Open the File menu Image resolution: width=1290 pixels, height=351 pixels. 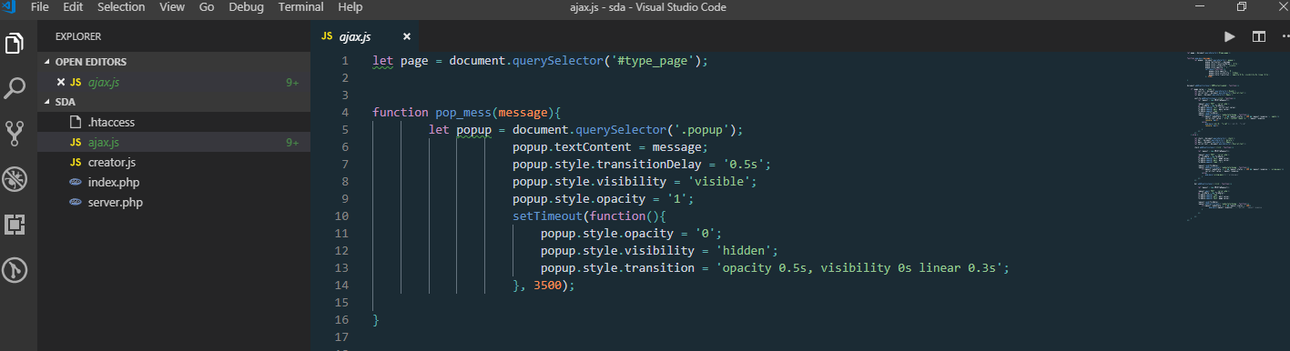pos(40,7)
